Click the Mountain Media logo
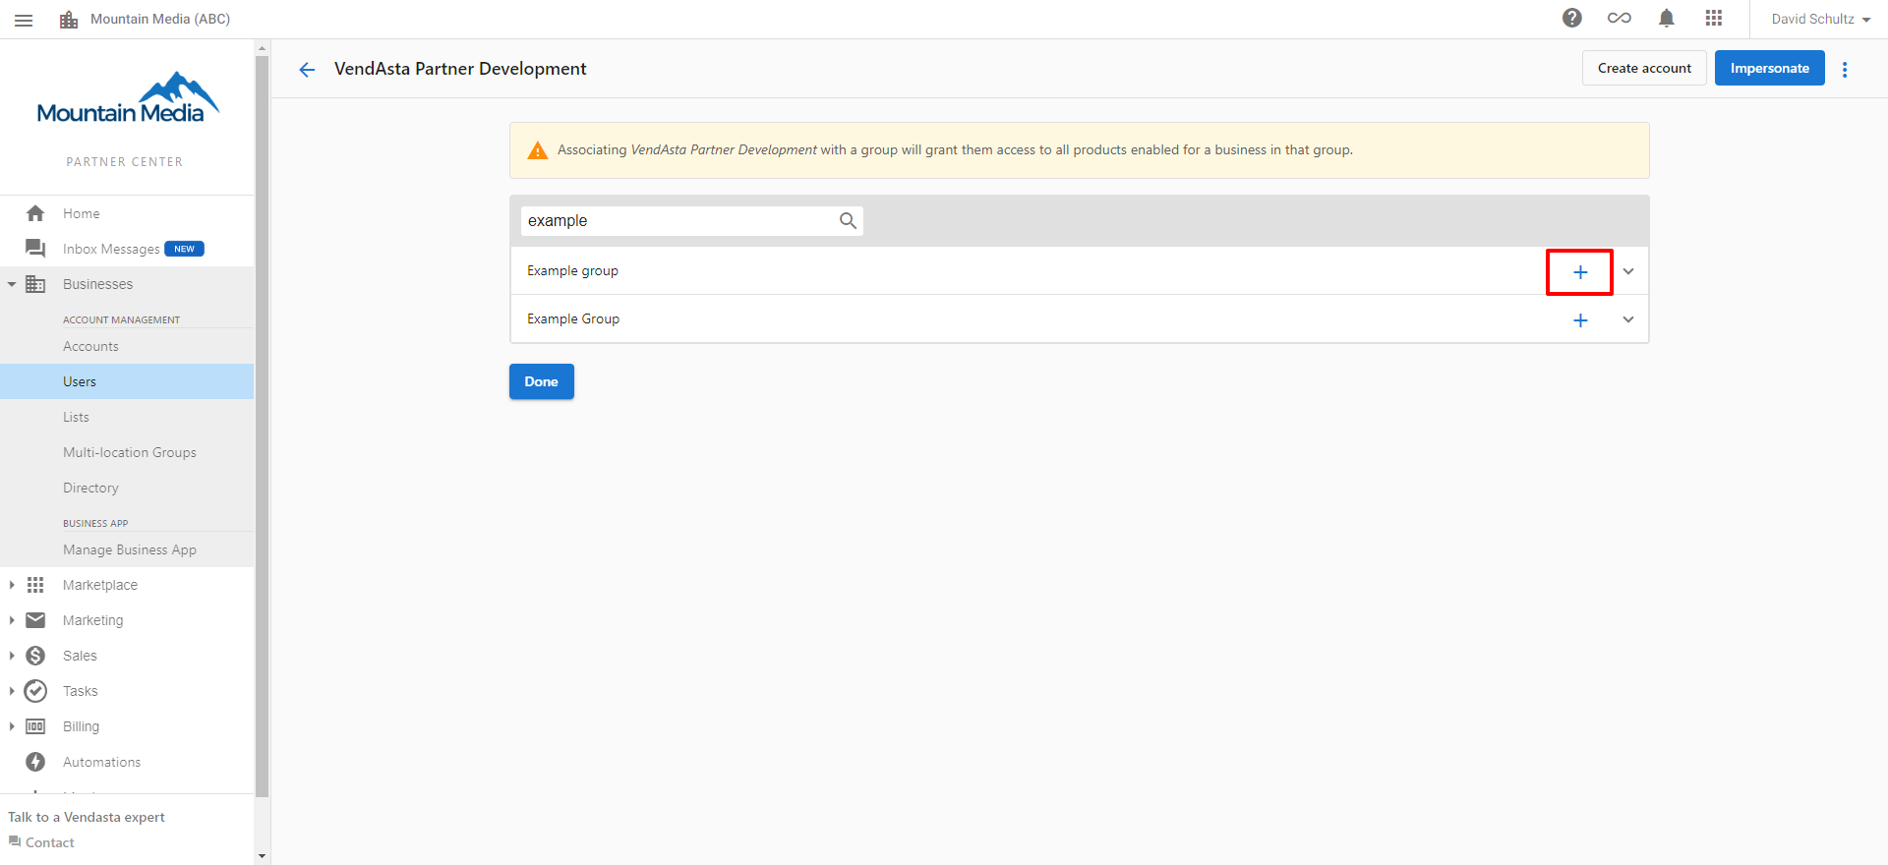Screen dimensions: 1888x865 coord(128,98)
